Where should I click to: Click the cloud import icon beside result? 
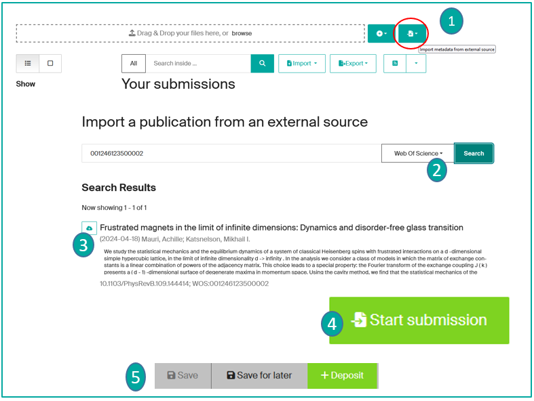90,228
